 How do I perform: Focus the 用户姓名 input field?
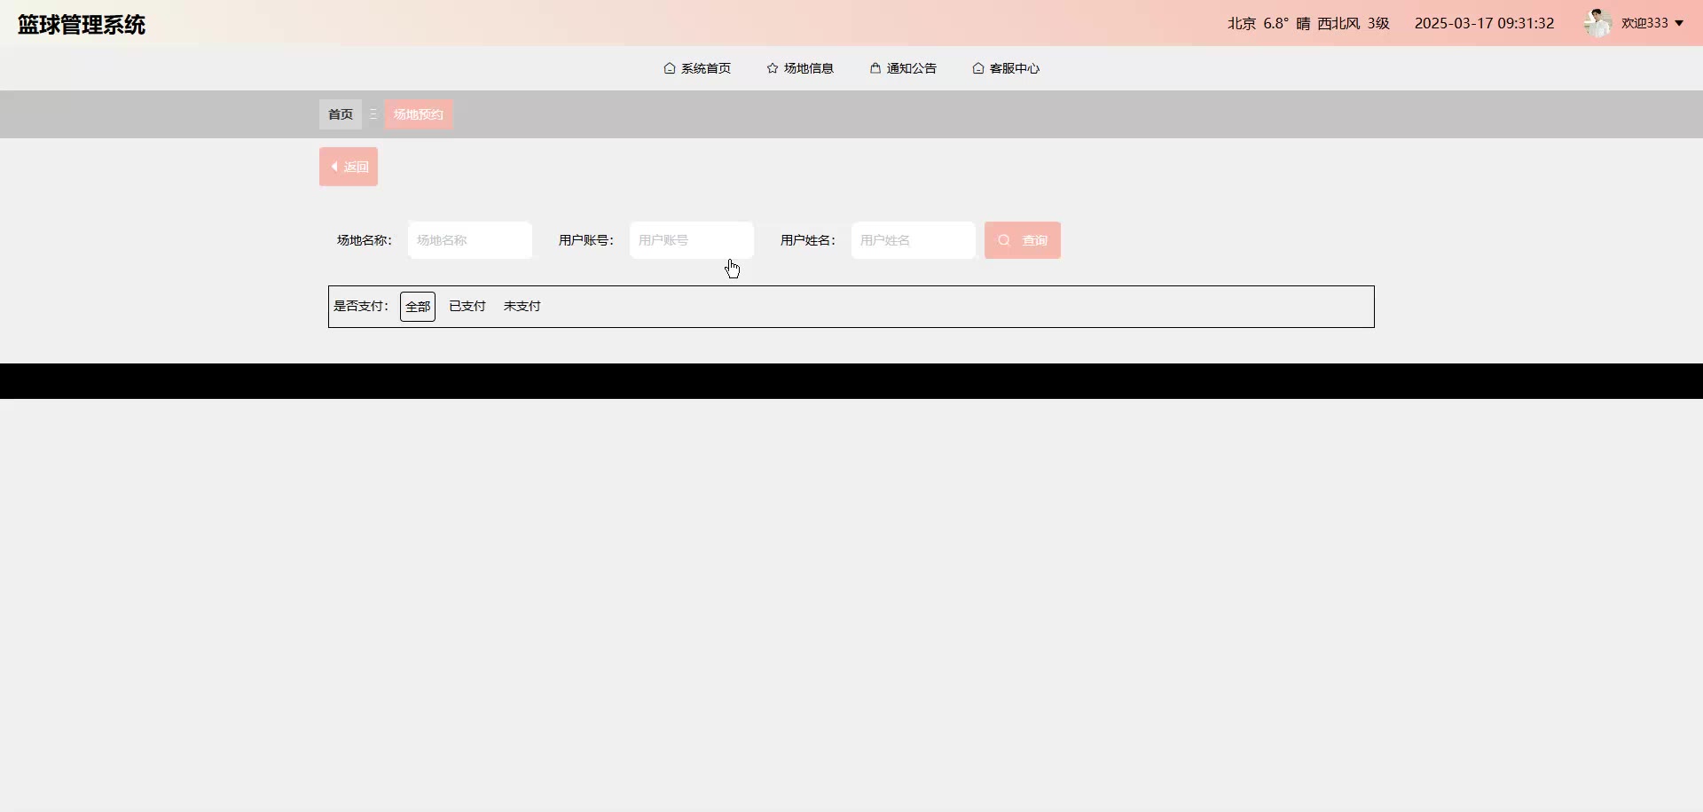point(914,240)
